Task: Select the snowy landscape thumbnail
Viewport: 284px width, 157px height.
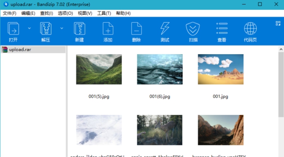Action: pos(99,130)
